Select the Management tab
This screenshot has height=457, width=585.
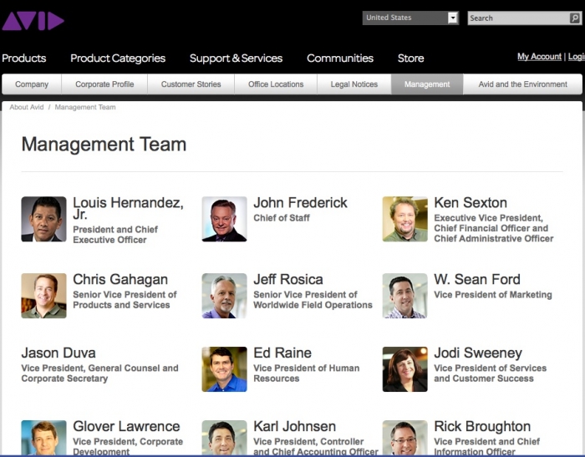click(427, 84)
